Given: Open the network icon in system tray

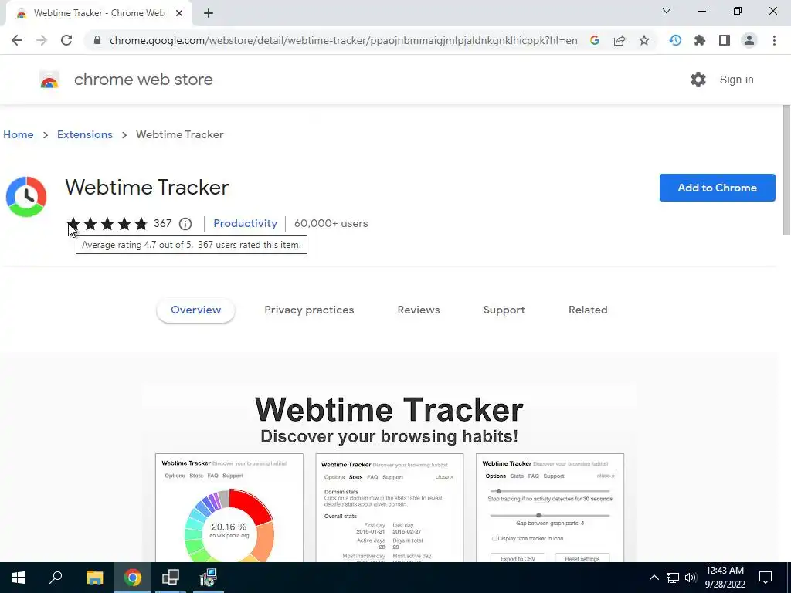Looking at the screenshot, I should click(673, 578).
